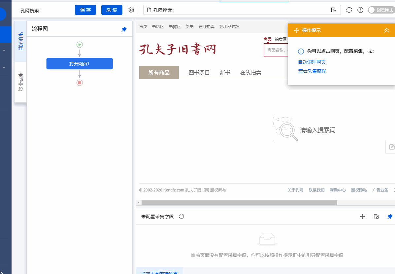The image size is (395, 274).
Task: Click the document-edit icon in the URL bar
Action: coord(334,10)
